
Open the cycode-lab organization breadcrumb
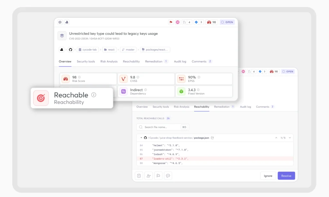pos(88,50)
